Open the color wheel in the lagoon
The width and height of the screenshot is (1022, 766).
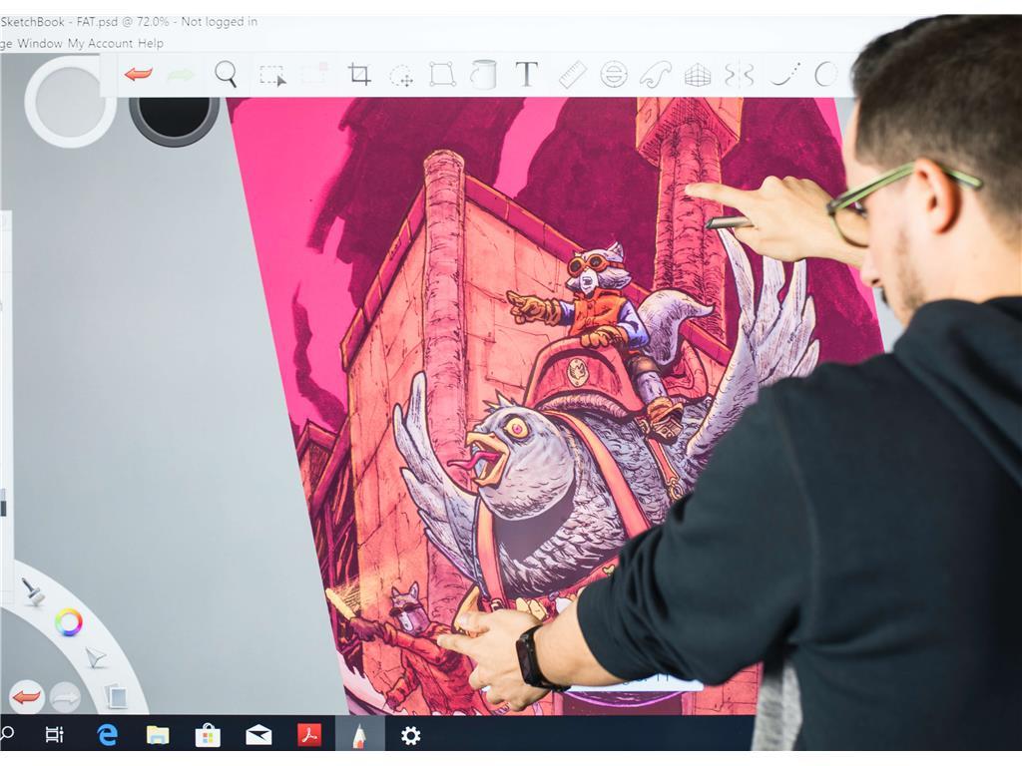[x=69, y=622]
